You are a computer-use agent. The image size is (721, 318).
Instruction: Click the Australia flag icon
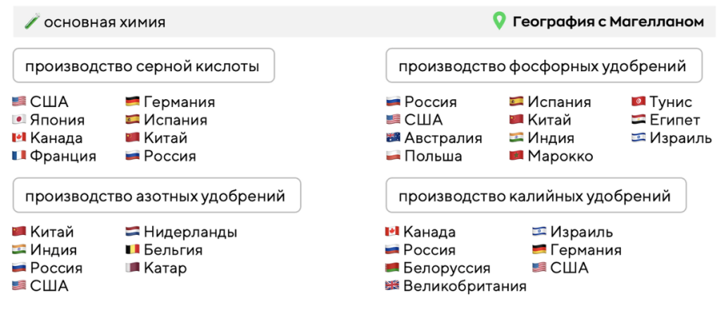(393, 138)
